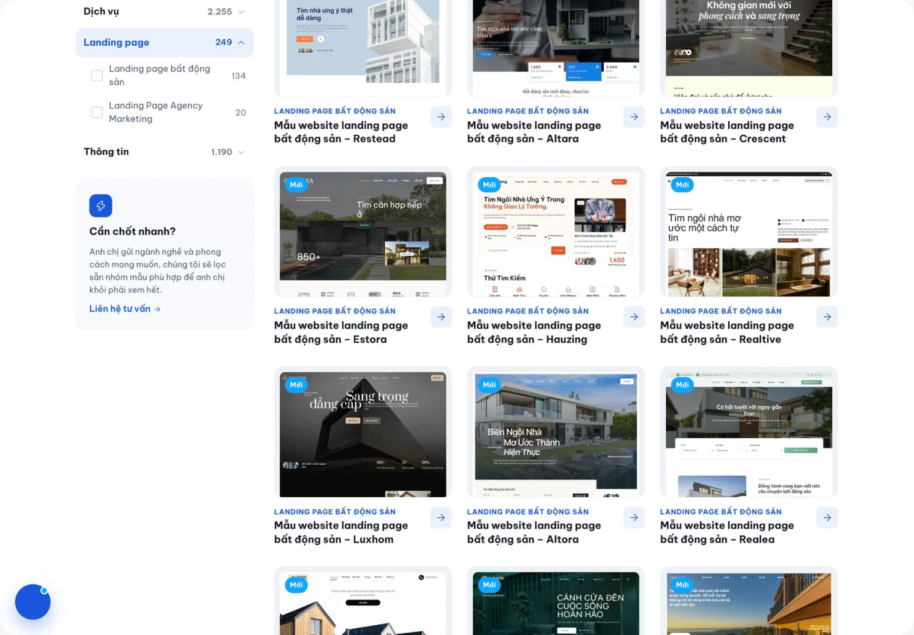Follow the Liên hệ tư vấn link
This screenshot has height=635, width=914.
(x=125, y=308)
